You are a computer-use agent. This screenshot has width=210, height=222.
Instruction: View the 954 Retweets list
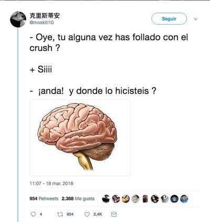coord(44,198)
